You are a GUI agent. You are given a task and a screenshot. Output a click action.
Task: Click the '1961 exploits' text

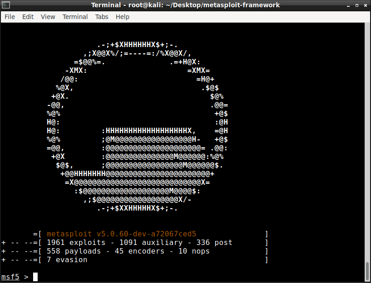coord(76,243)
